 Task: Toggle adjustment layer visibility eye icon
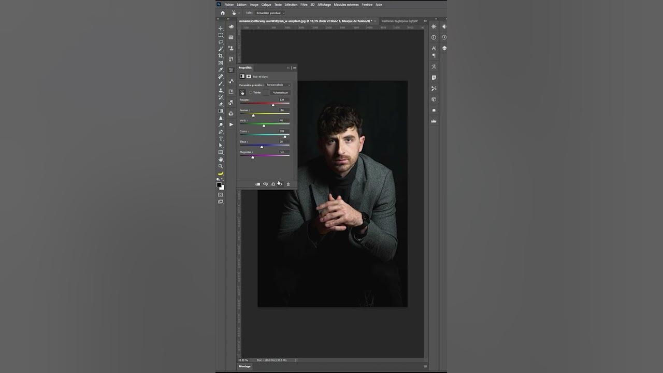click(x=280, y=183)
